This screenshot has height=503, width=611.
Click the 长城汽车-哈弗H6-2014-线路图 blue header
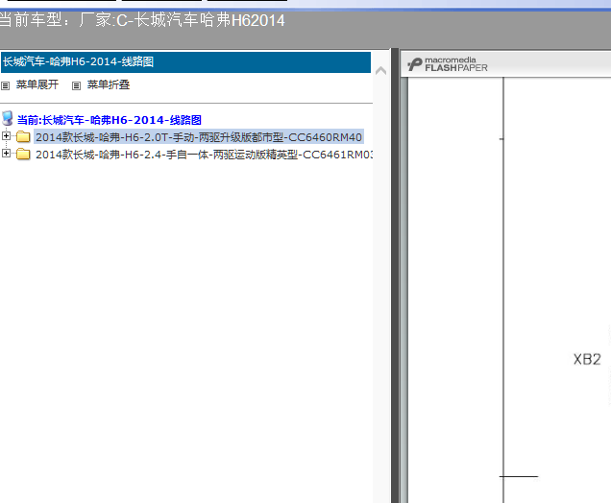tap(185, 61)
